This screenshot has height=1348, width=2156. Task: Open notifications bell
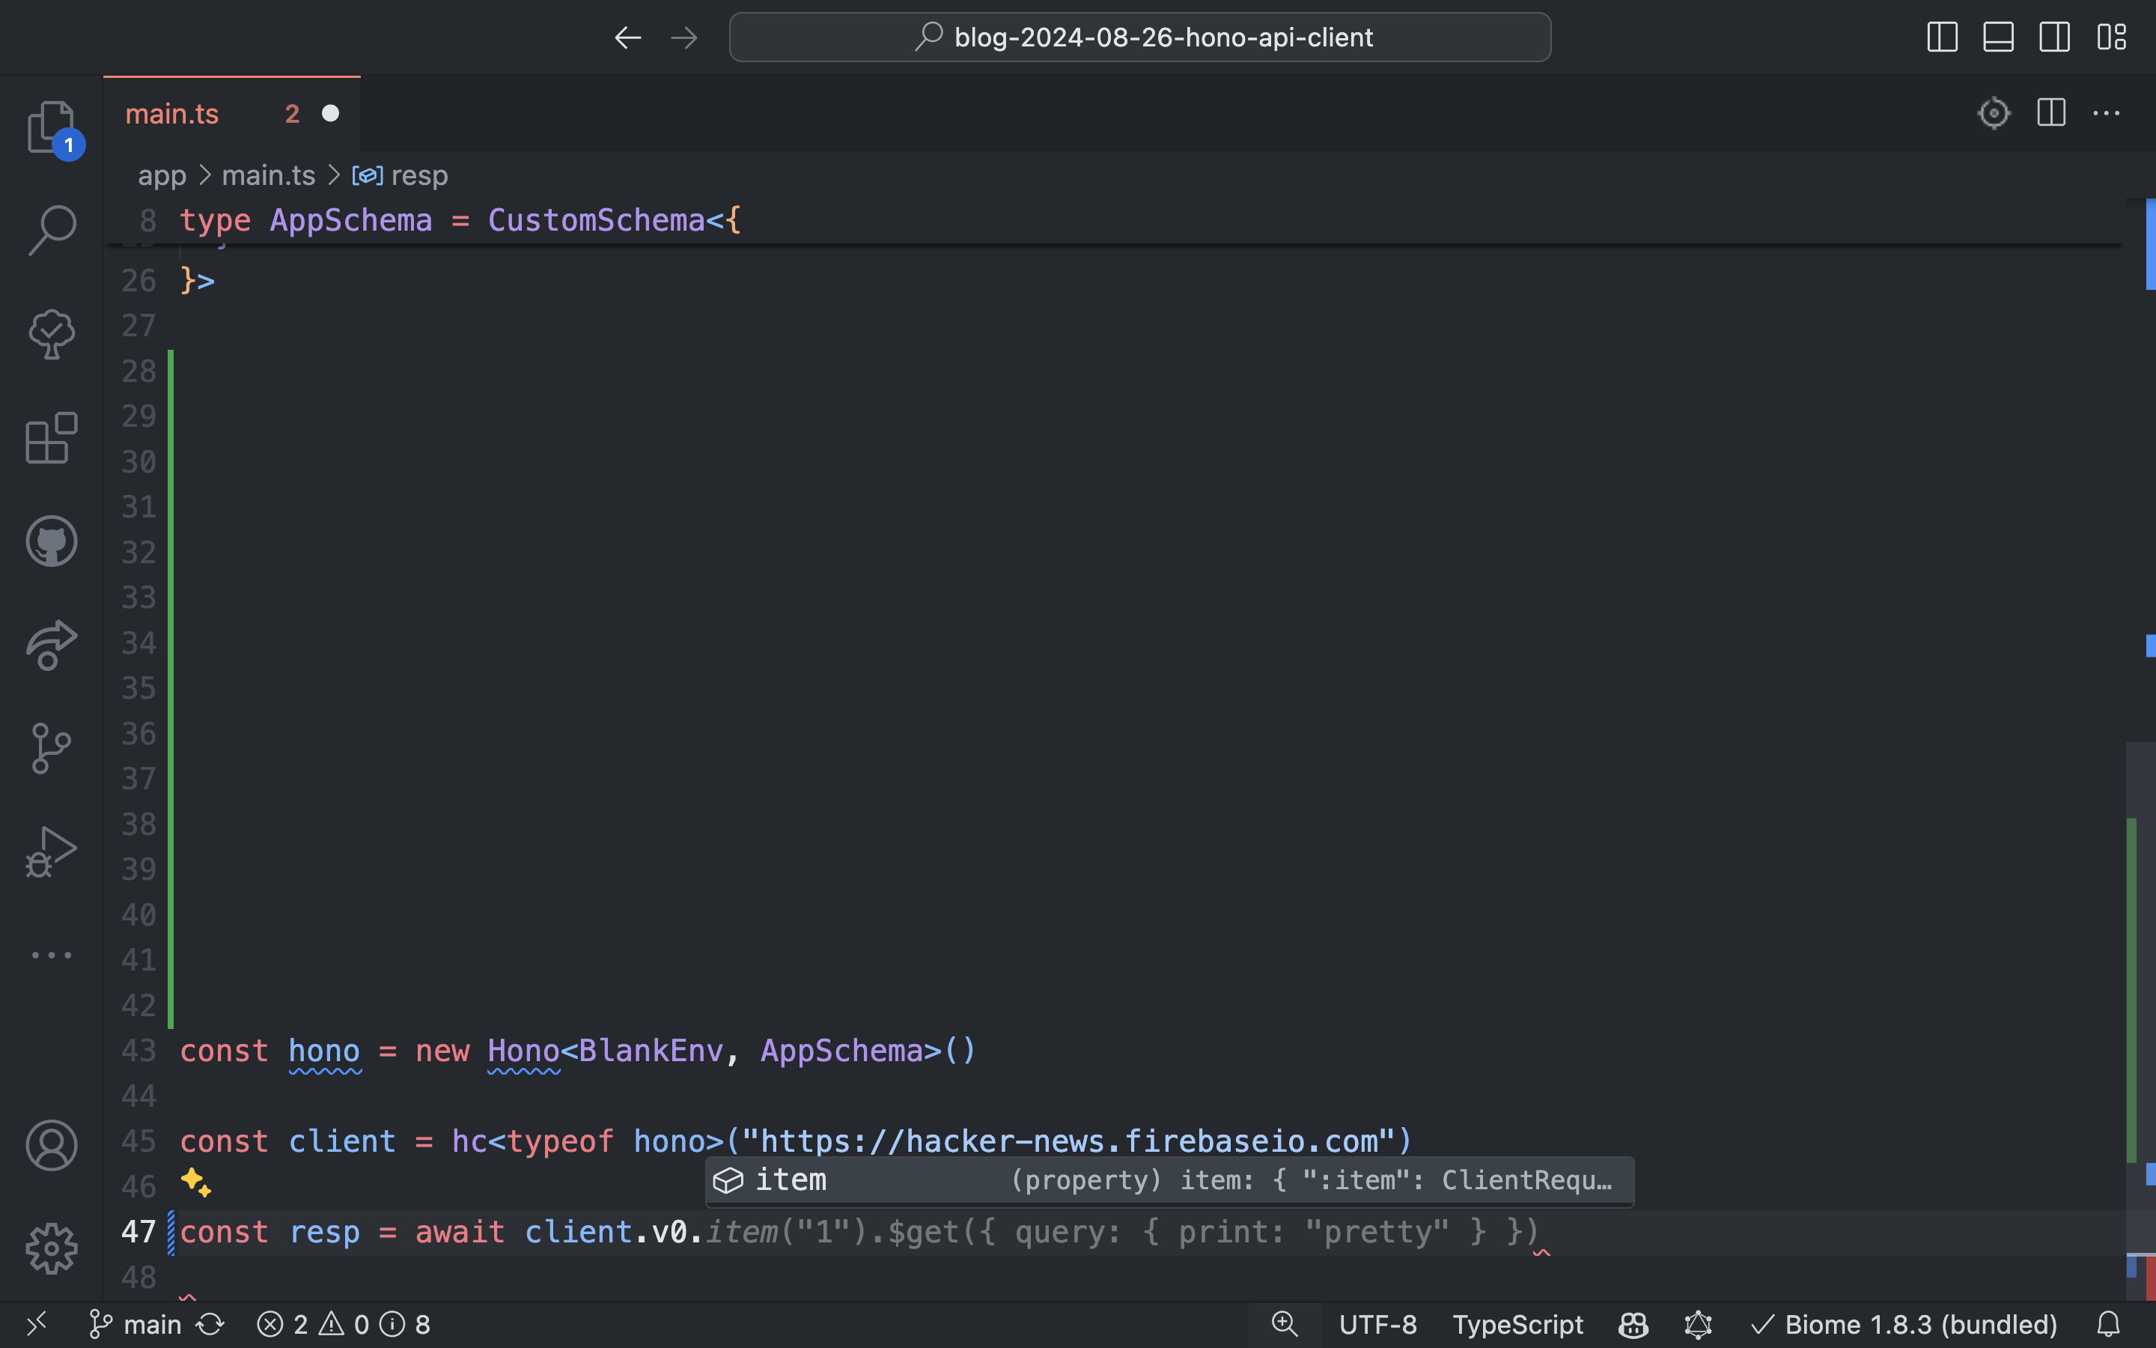(2108, 1325)
